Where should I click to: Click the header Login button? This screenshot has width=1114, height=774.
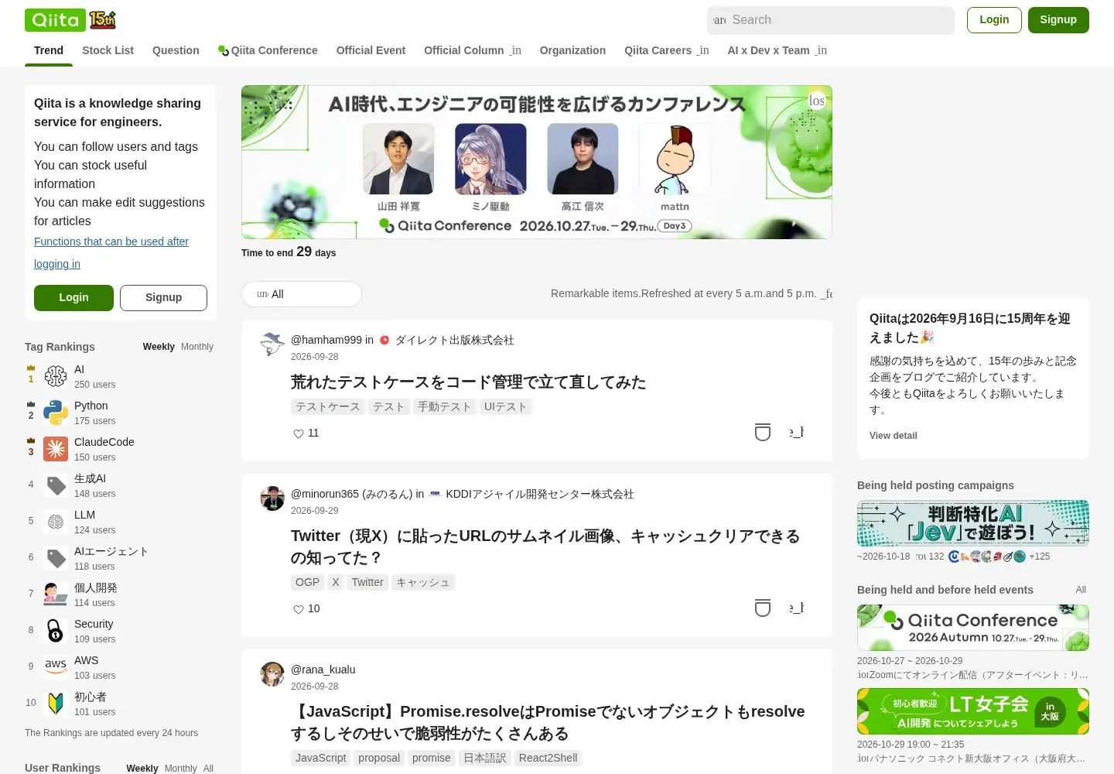(x=994, y=20)
